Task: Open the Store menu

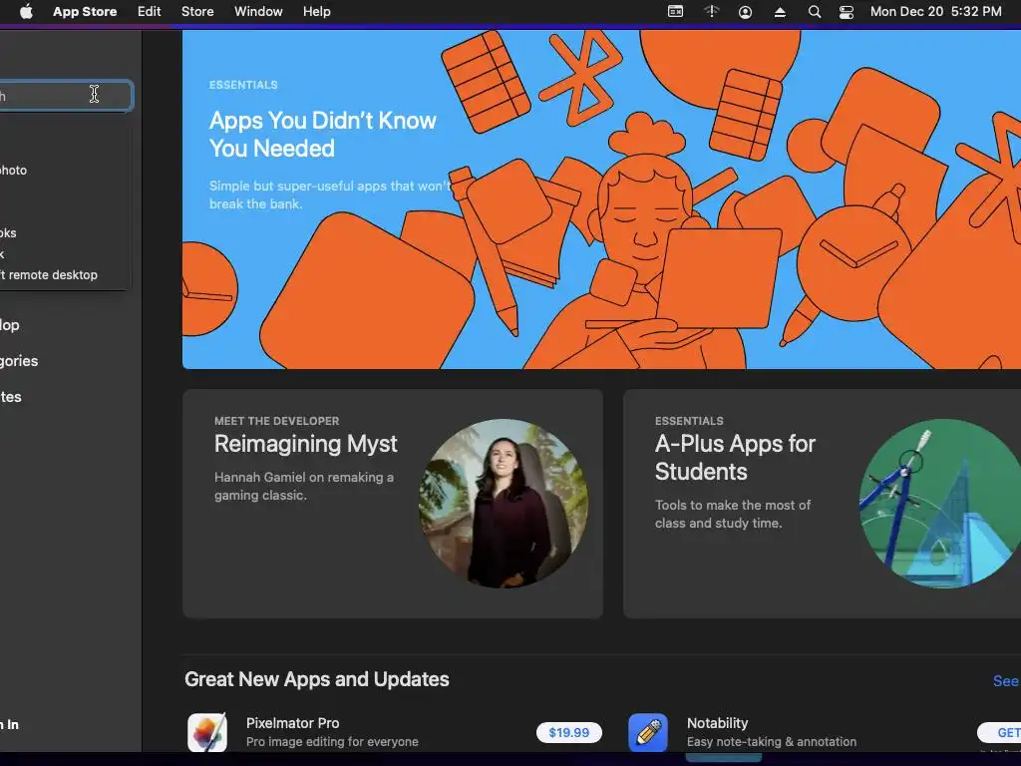Action: (197, 12)
